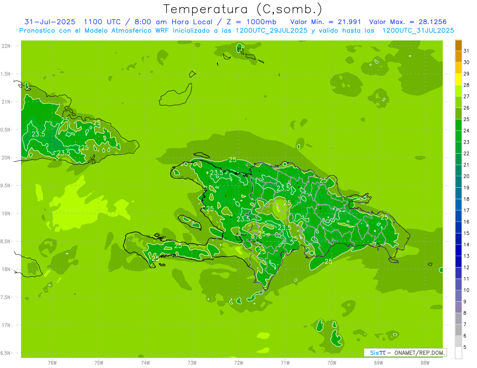
Task: Click the orange legend swatch between 29 and 30
Action: point(458,68)
